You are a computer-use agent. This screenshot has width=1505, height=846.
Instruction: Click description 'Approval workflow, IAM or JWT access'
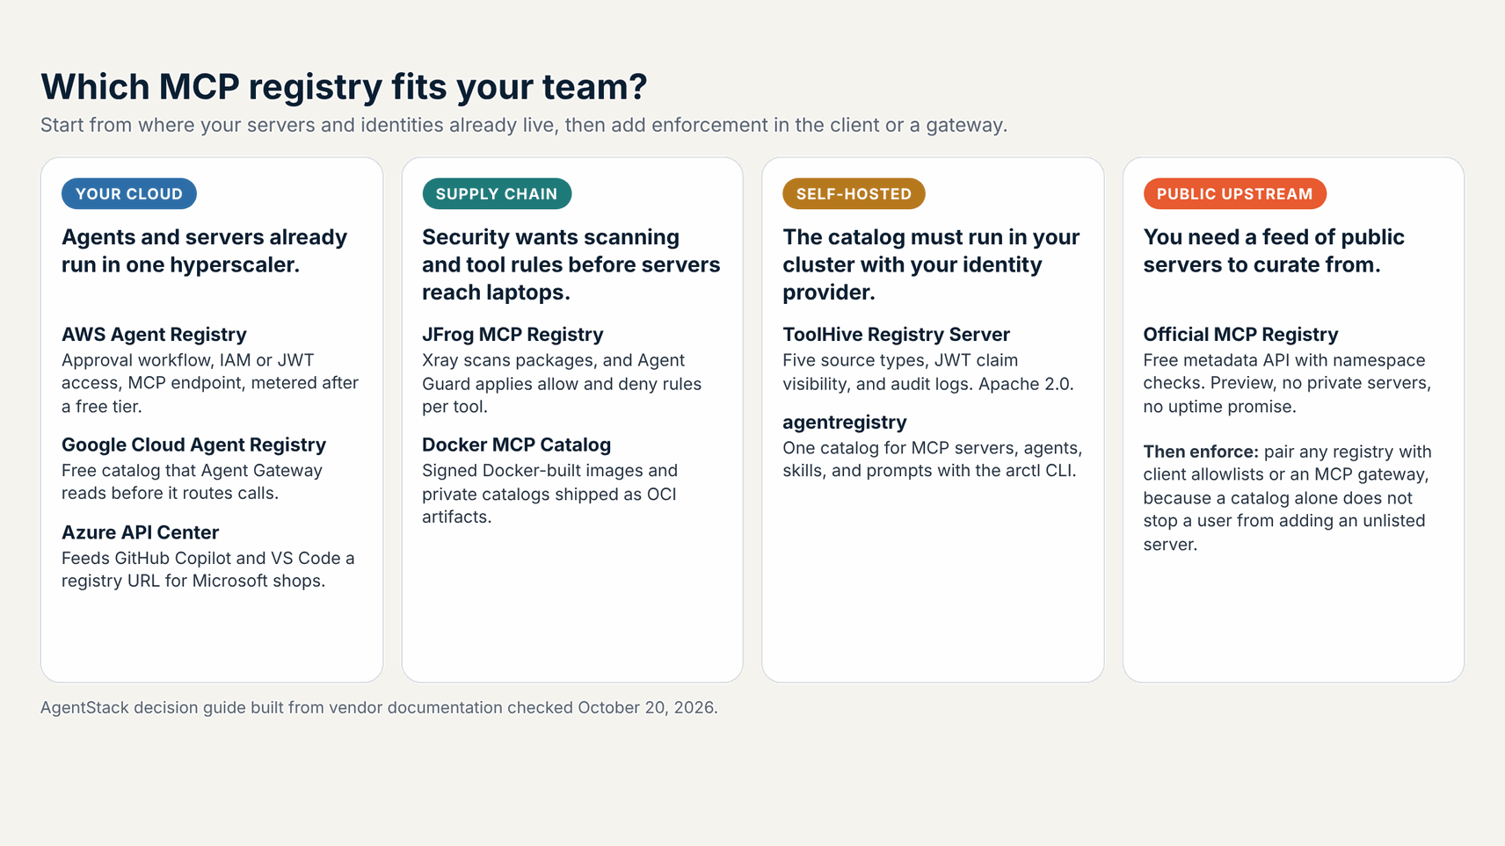[210, 383]
